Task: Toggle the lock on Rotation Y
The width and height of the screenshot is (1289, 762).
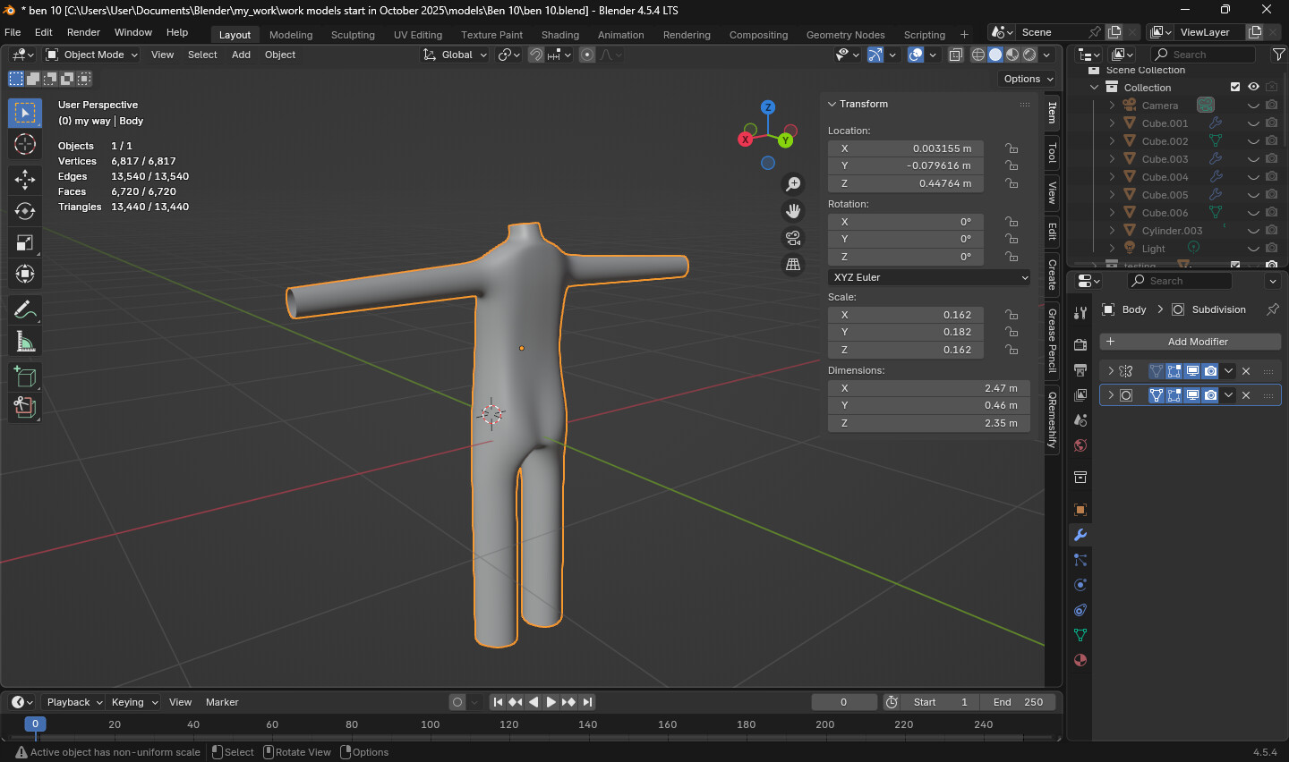Action: [1011, 239]
